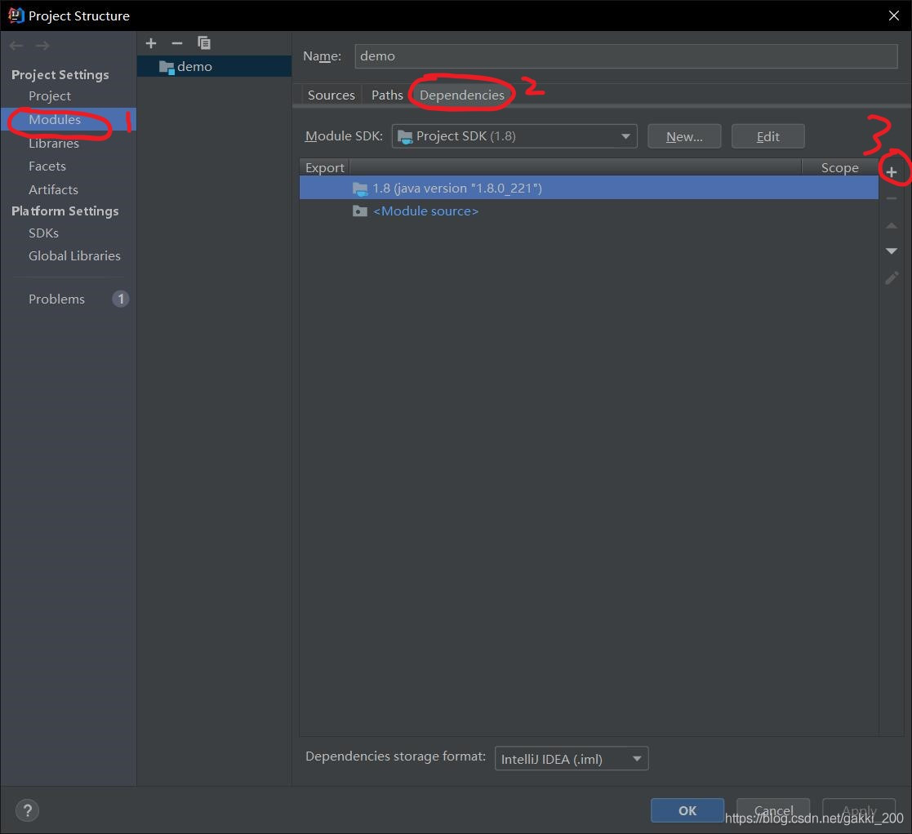Click the IntelliJ logo in title bar

(16, 16)
